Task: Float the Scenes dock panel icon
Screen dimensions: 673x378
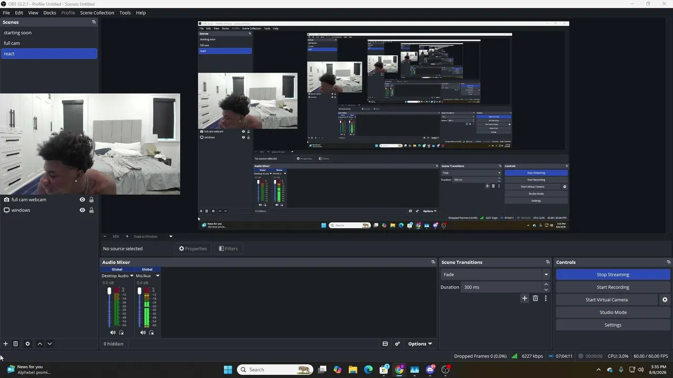Action: click(94, 22)
